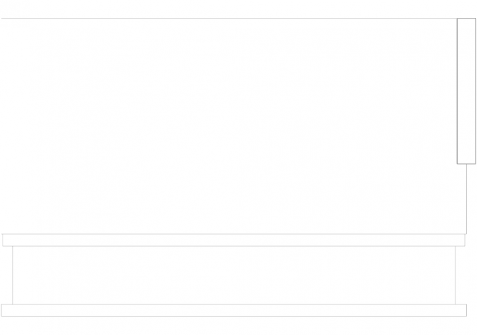Select the tall narrow rectangle at right
This screenshot has width=477, height=335.
[x=466, y=91]
